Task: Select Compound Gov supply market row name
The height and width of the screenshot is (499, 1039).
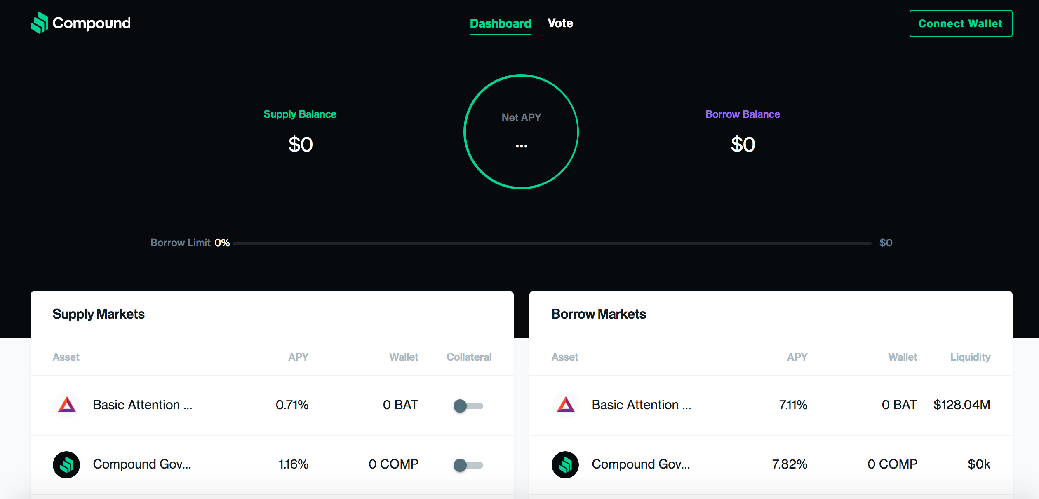Action: click(x=142, y=464)
